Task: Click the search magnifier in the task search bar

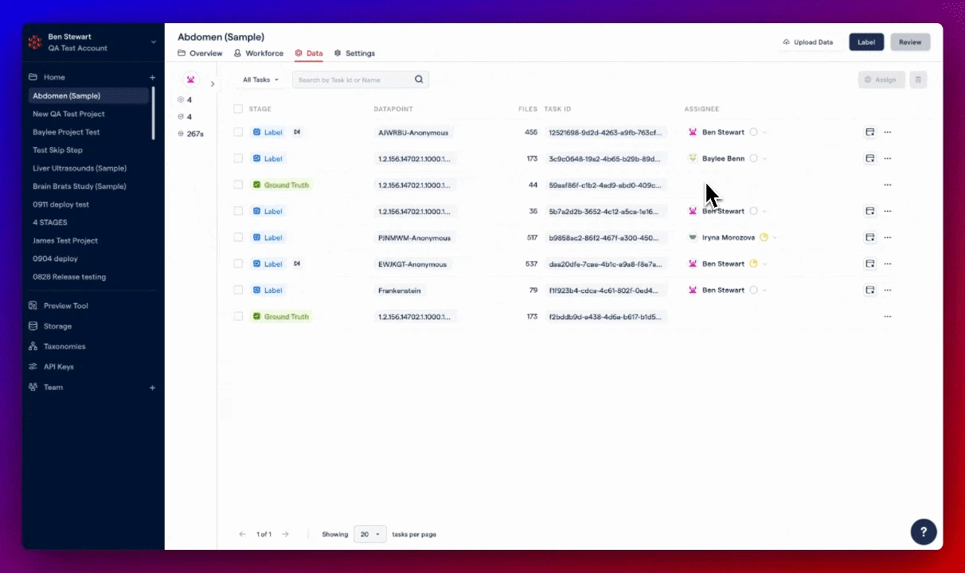Action: [419, 80]
